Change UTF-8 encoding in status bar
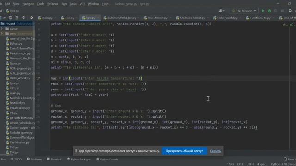The width and height of the screenshot is (296, 166). point(250,164)
